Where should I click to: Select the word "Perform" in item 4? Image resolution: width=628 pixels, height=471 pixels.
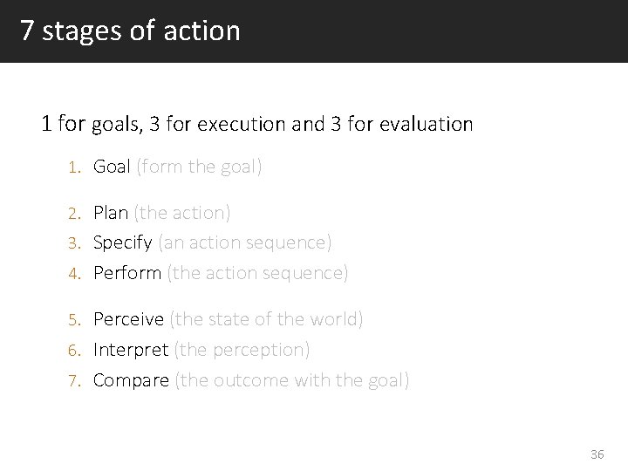tap(127, 273)
